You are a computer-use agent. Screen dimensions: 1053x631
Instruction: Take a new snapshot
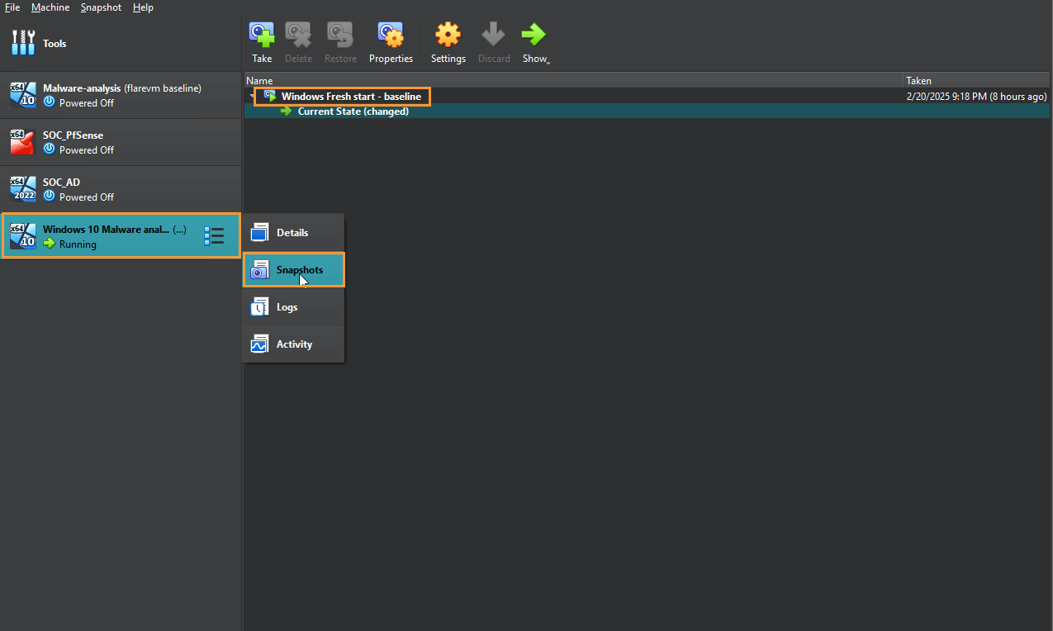[262, 43]
